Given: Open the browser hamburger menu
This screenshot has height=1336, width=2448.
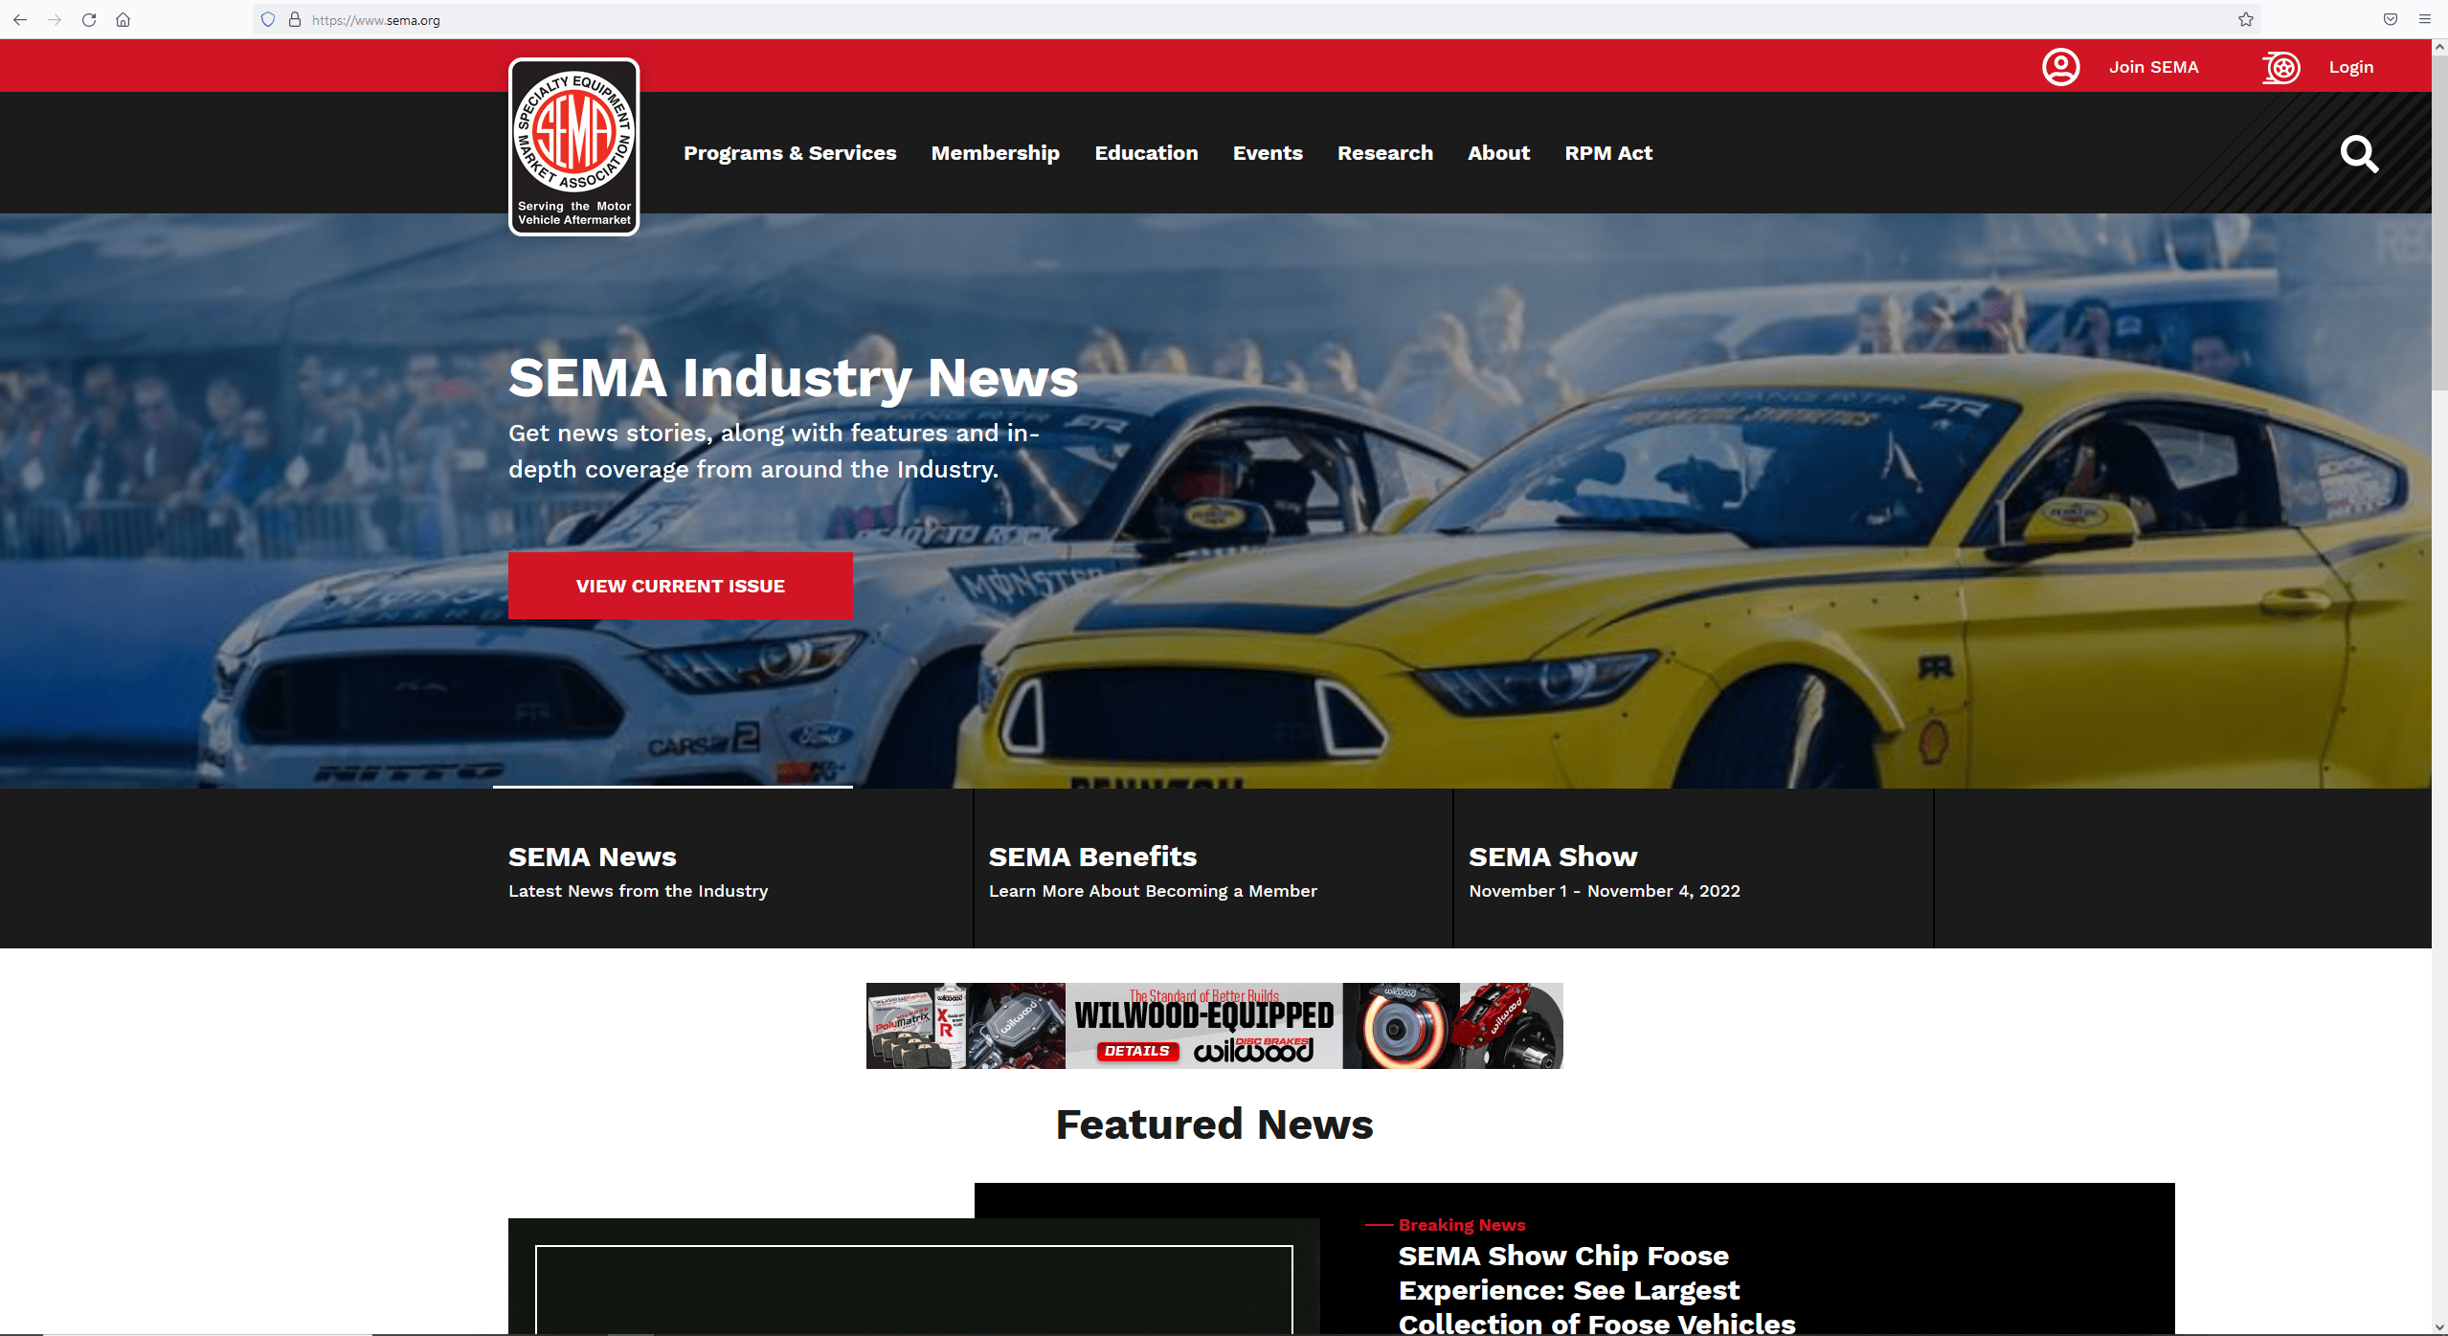Looking at the screenshot, I should tap(2425, 19).
